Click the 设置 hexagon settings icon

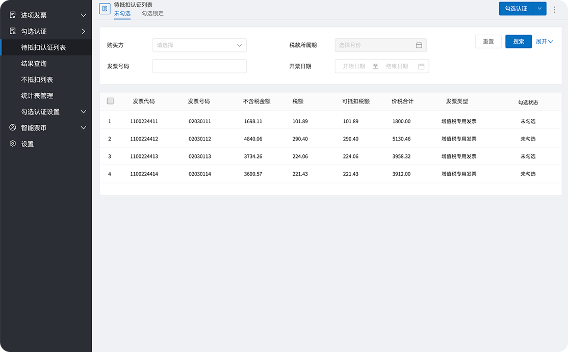click(x=13, y=144)
